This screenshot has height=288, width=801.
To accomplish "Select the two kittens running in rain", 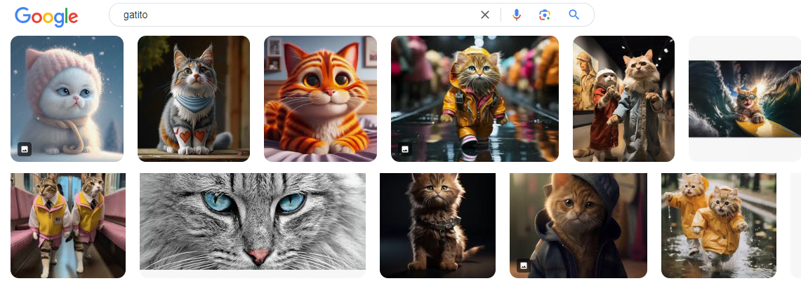I will (719, 226).
